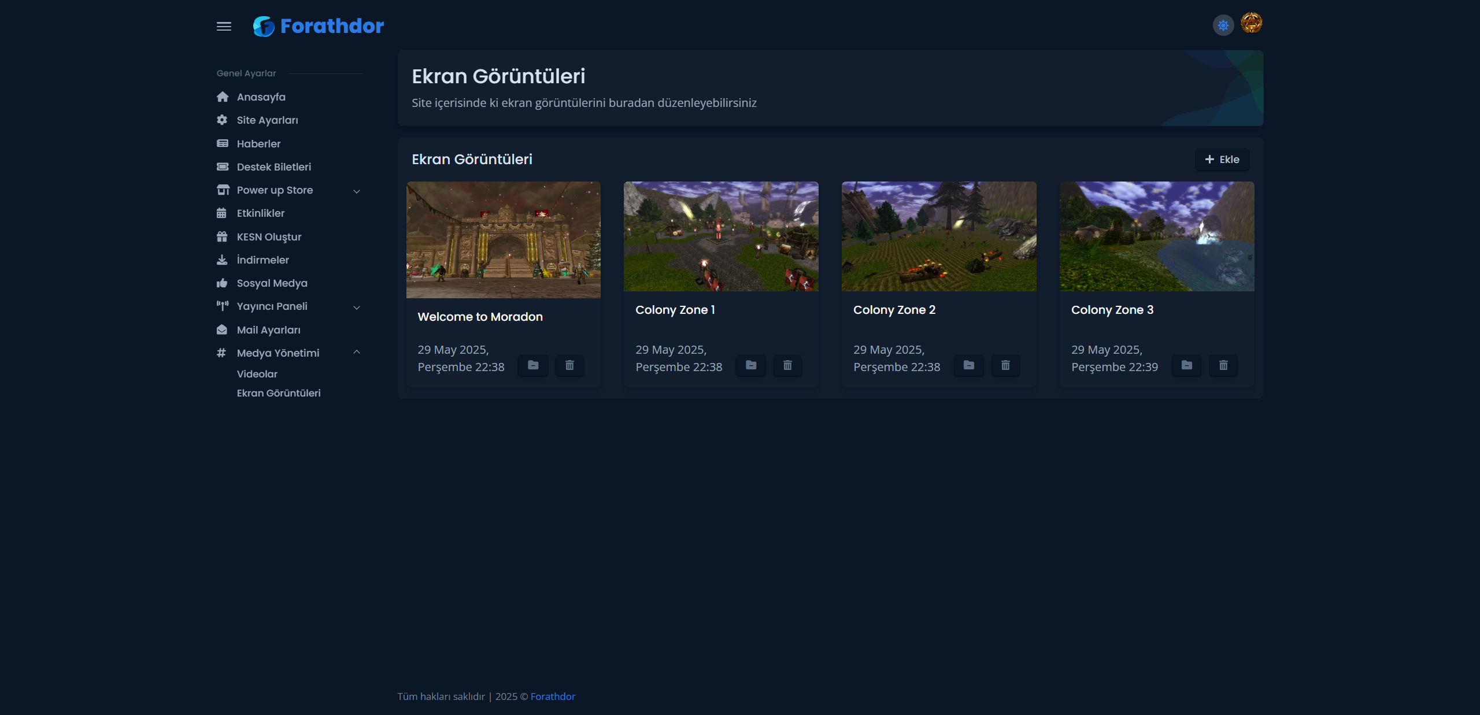
Task: Click the Forathdor footer link
Action: pyautogui.click(x=553, y=697)
